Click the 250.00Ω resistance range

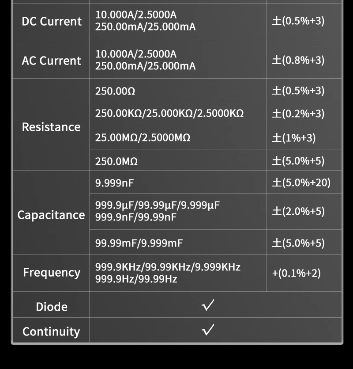coord(115,91)
